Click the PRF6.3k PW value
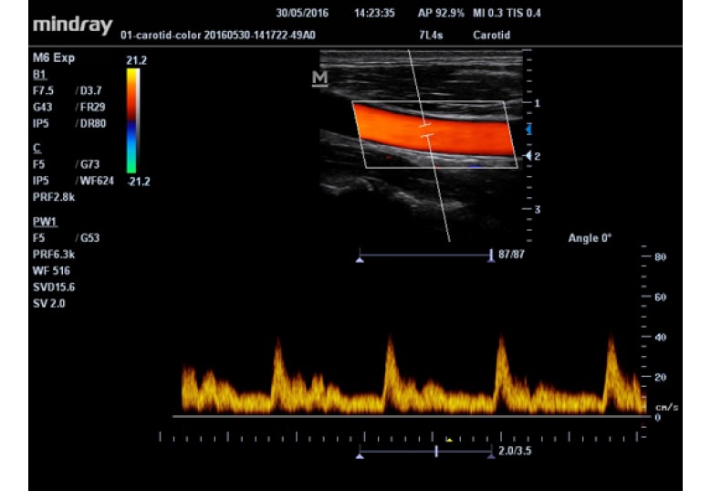This screenshot has height=491, width=711. tap(54, 255)
